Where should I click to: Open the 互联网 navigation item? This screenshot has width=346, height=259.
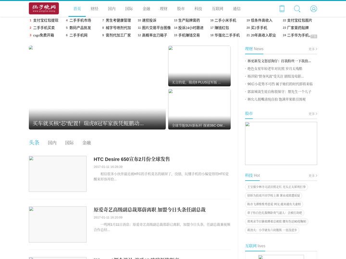pos(218,9)
